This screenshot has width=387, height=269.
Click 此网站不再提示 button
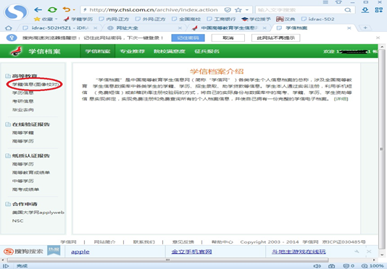pyautogui.click(x=275, y=38)
